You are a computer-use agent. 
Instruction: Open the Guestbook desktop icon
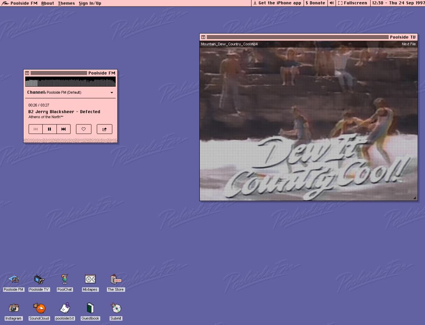[90, 308]
